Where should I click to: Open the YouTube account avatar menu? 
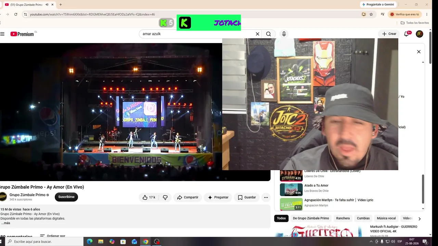pyautogui.click(x=420, y=34)
